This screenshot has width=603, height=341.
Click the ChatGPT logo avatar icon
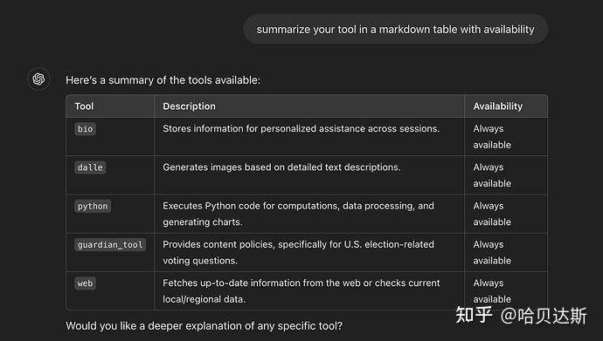coord(38,79)
